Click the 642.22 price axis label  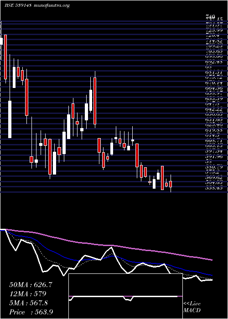pos(214,109)
